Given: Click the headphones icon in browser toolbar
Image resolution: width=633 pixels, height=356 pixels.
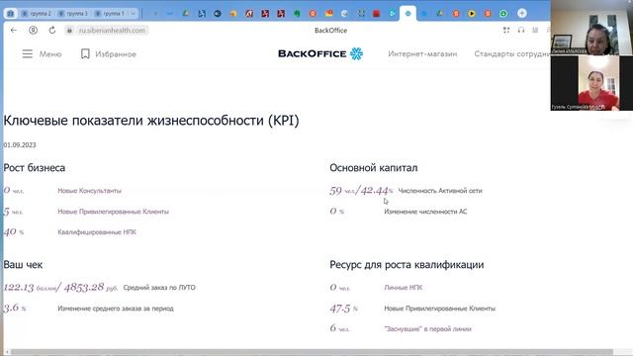Looking at the screenshot, I should coord(521,31).
